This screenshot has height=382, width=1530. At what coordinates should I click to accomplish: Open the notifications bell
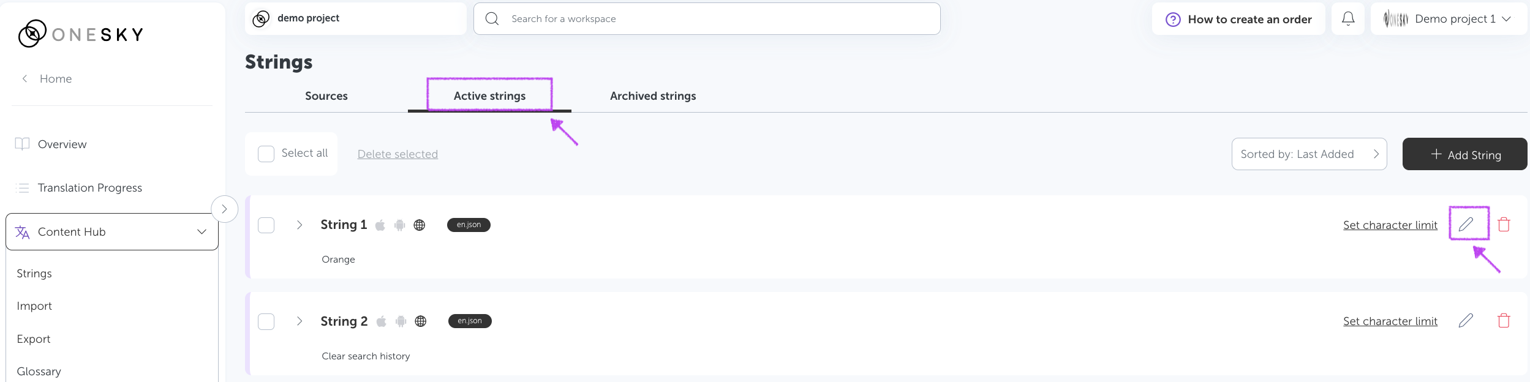[x=1347, y=19]
